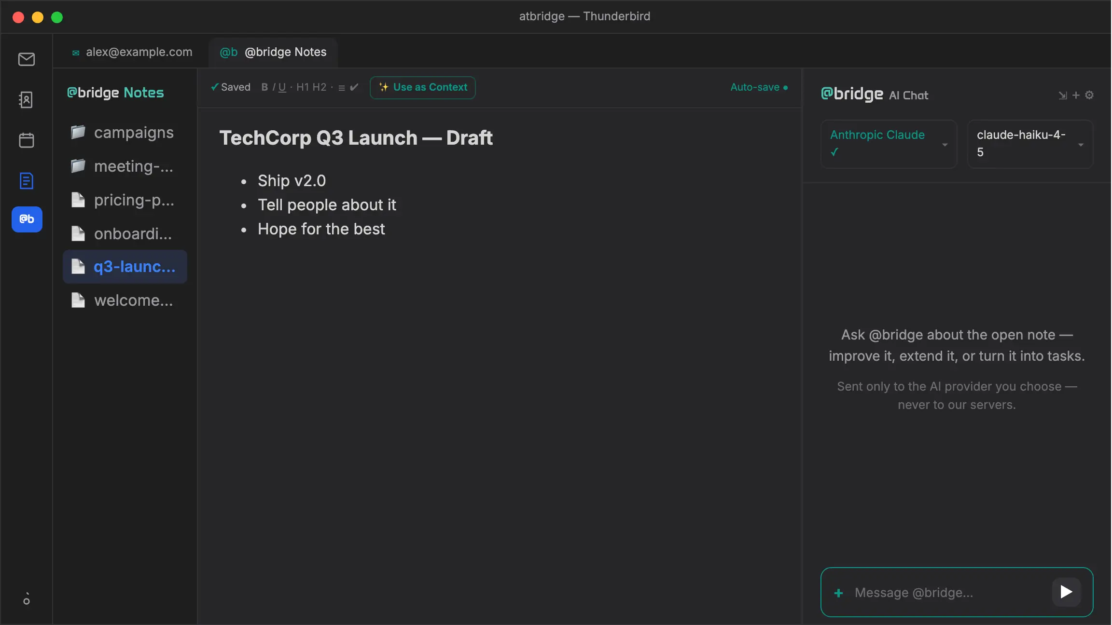Add attachment with plus icon in message box

(x=839, y=593)
